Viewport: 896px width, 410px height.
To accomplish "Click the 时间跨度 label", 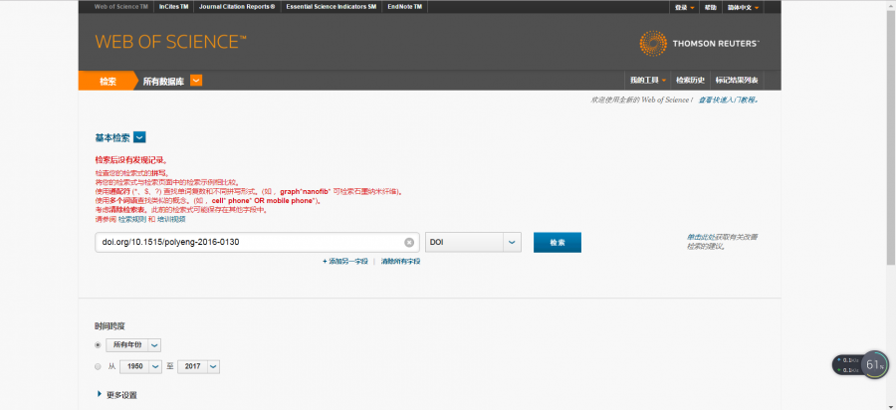I will 110,326.
